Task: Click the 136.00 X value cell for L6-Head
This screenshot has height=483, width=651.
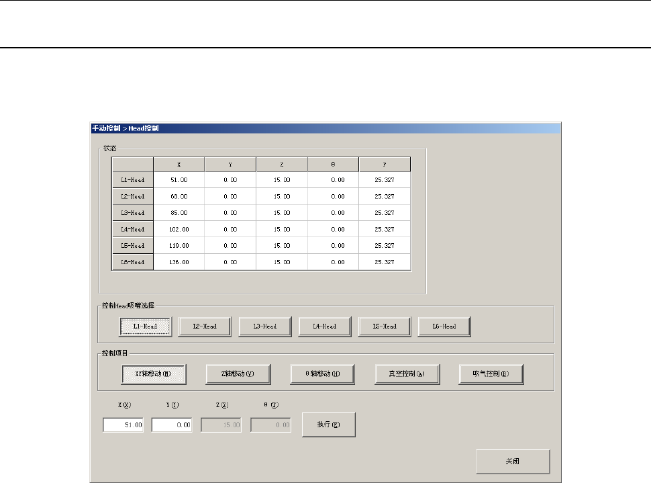Action: [x=179, y=262]
